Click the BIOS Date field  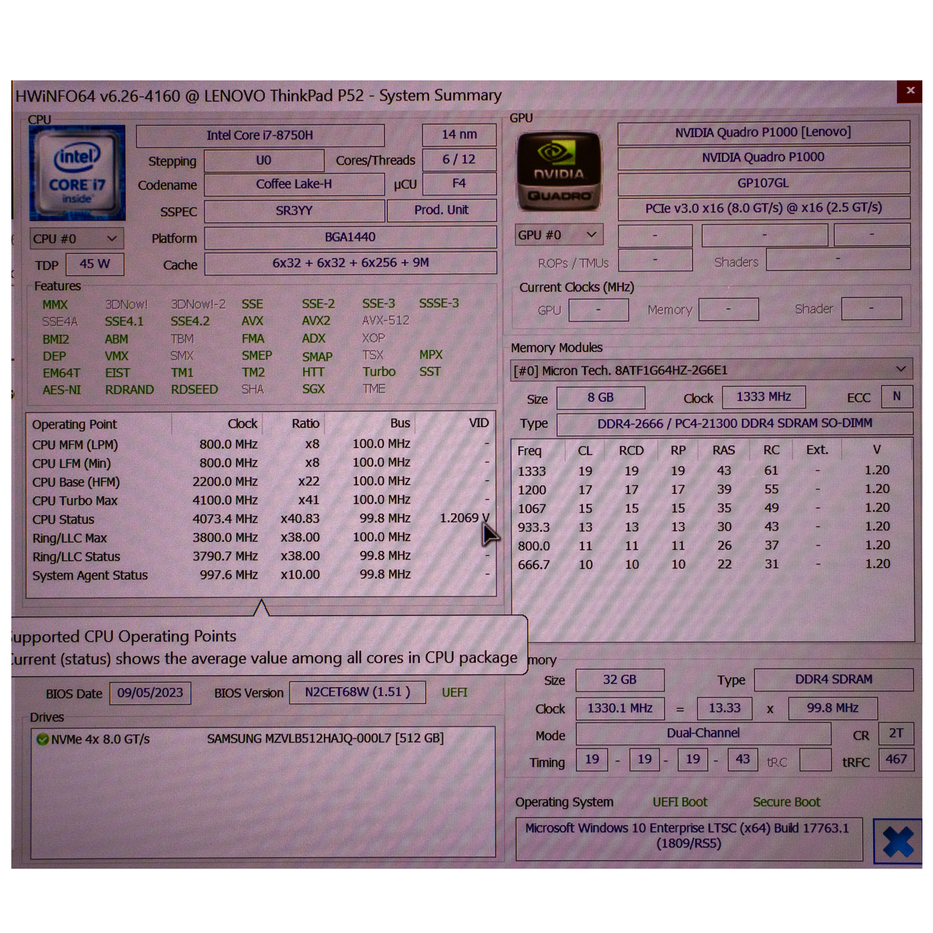[150, 693]
